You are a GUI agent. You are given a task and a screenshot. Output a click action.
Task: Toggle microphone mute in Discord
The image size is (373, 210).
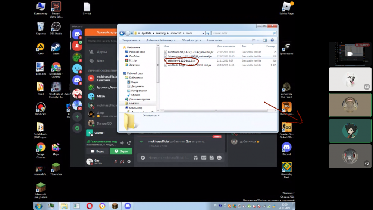[116, 162]
